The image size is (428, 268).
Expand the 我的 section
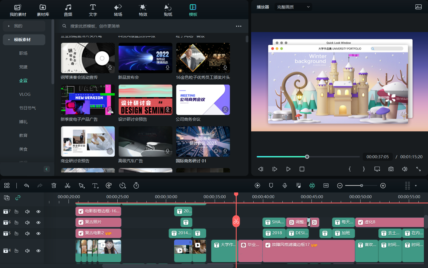click(9, 26)
